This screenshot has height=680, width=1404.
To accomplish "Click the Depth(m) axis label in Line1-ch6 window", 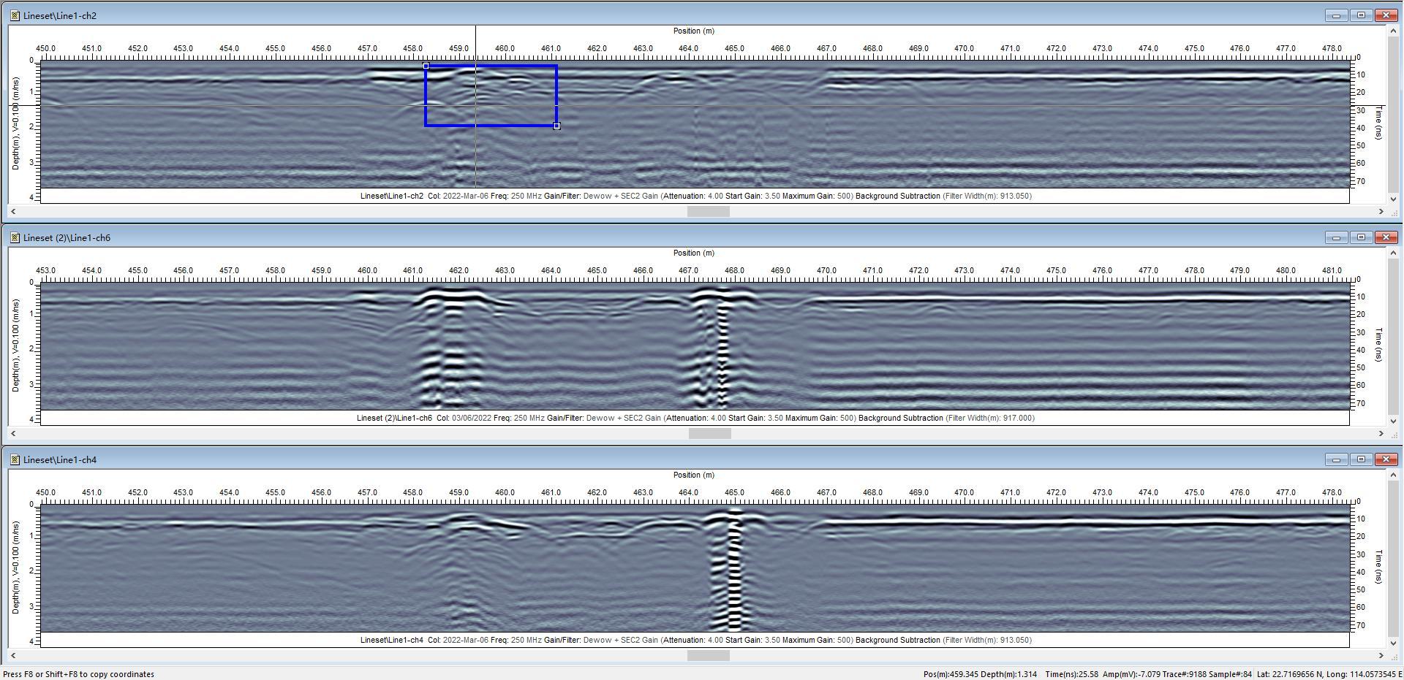I will tap(15, 345).
